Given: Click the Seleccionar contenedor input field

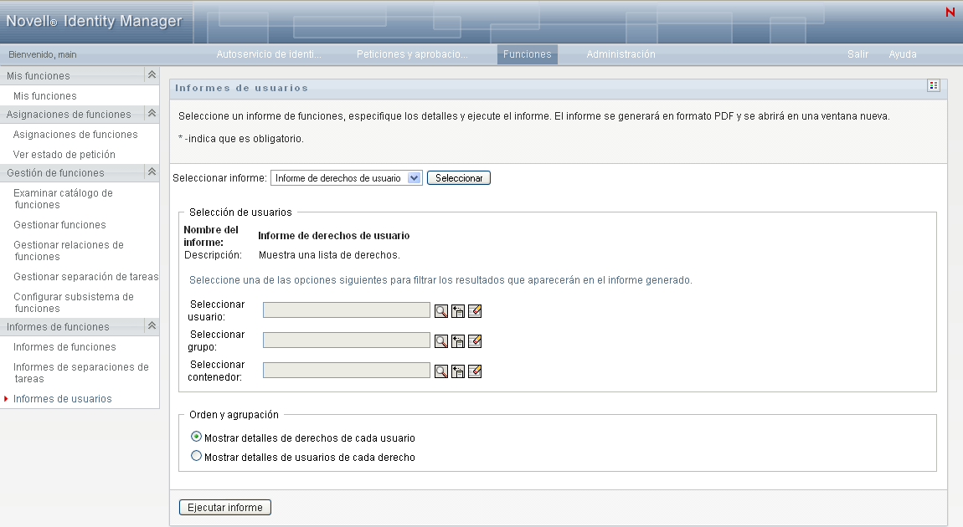Looking at the screenshot, I should (x=347, y=370).
